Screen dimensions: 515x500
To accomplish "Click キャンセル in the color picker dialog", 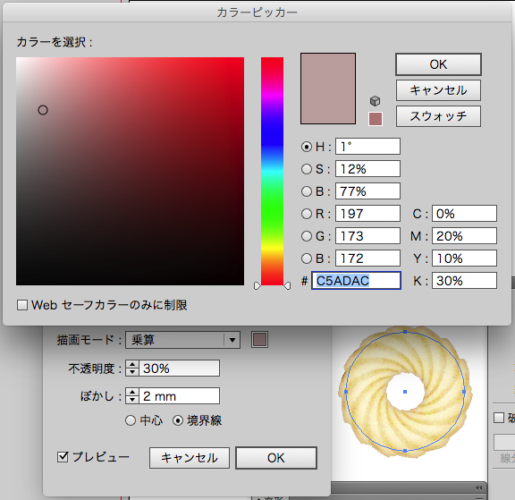I will 438,90.
